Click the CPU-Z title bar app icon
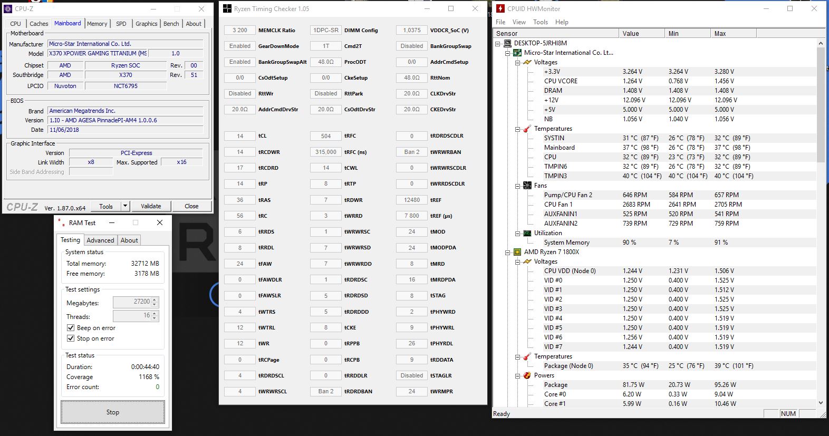Screen dimensions: 829x436 (8, 9)
